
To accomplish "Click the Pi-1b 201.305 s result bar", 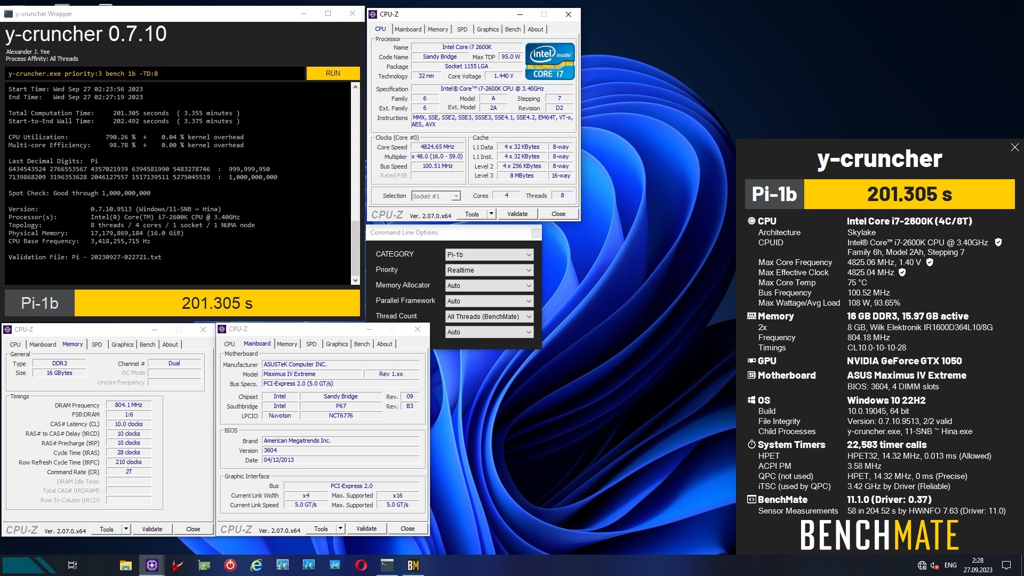I will coord(182,303).
